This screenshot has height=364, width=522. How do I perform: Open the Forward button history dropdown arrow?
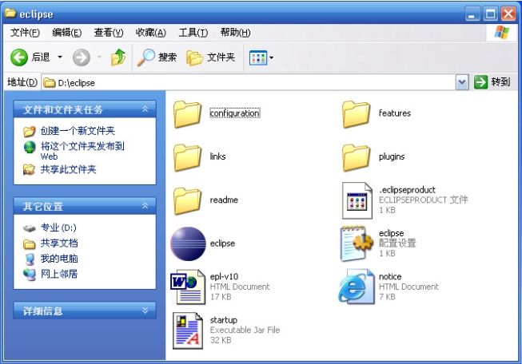[x=99, y=57]
